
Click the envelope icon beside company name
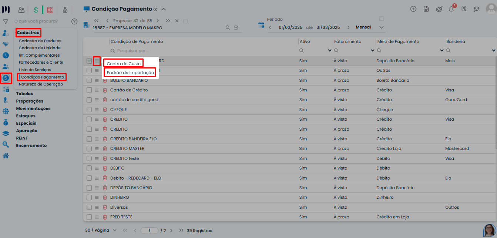236,28
